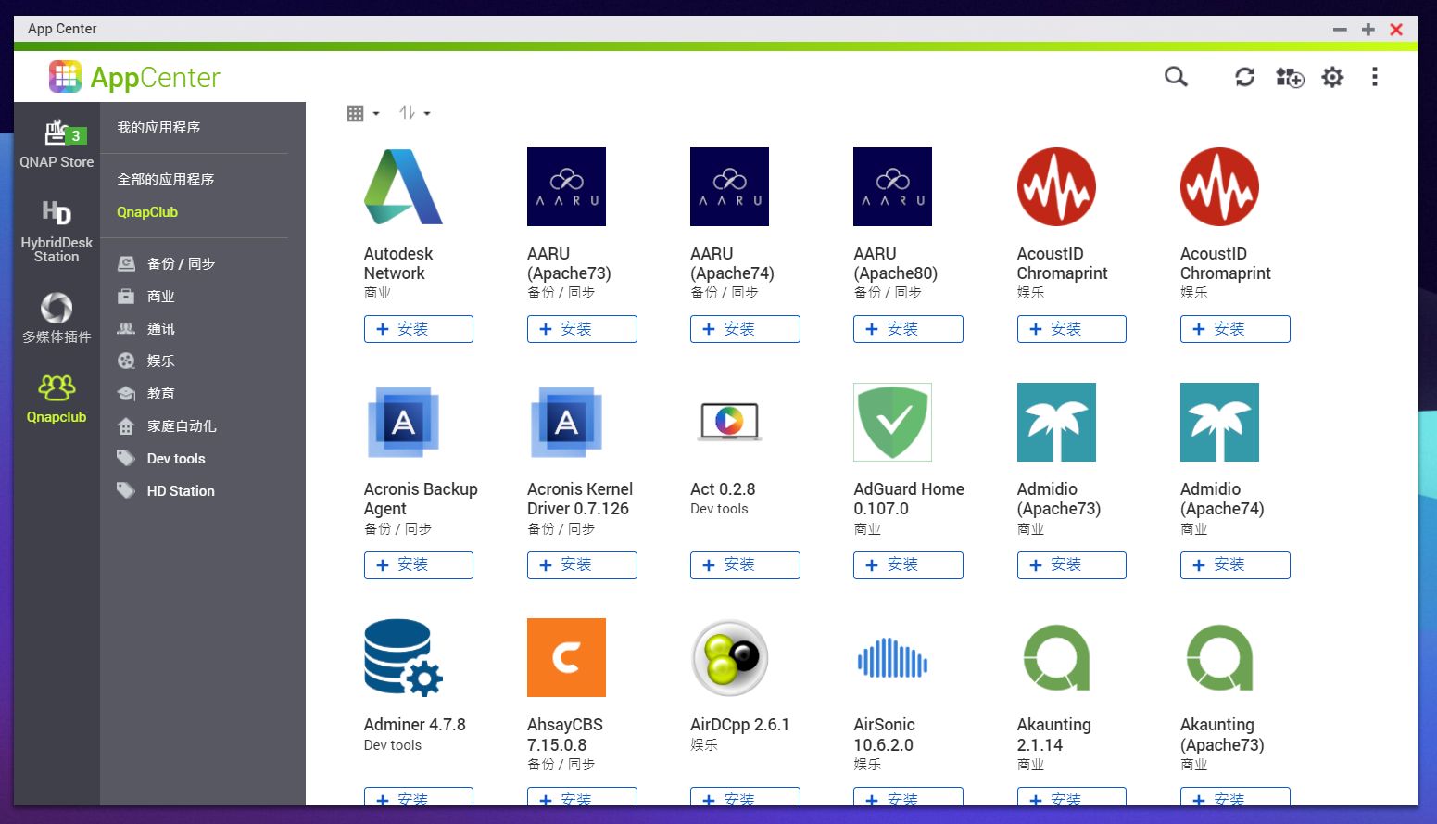Open the search magnifier icon
The image size is (1437, 824).
pos(1176,77)
